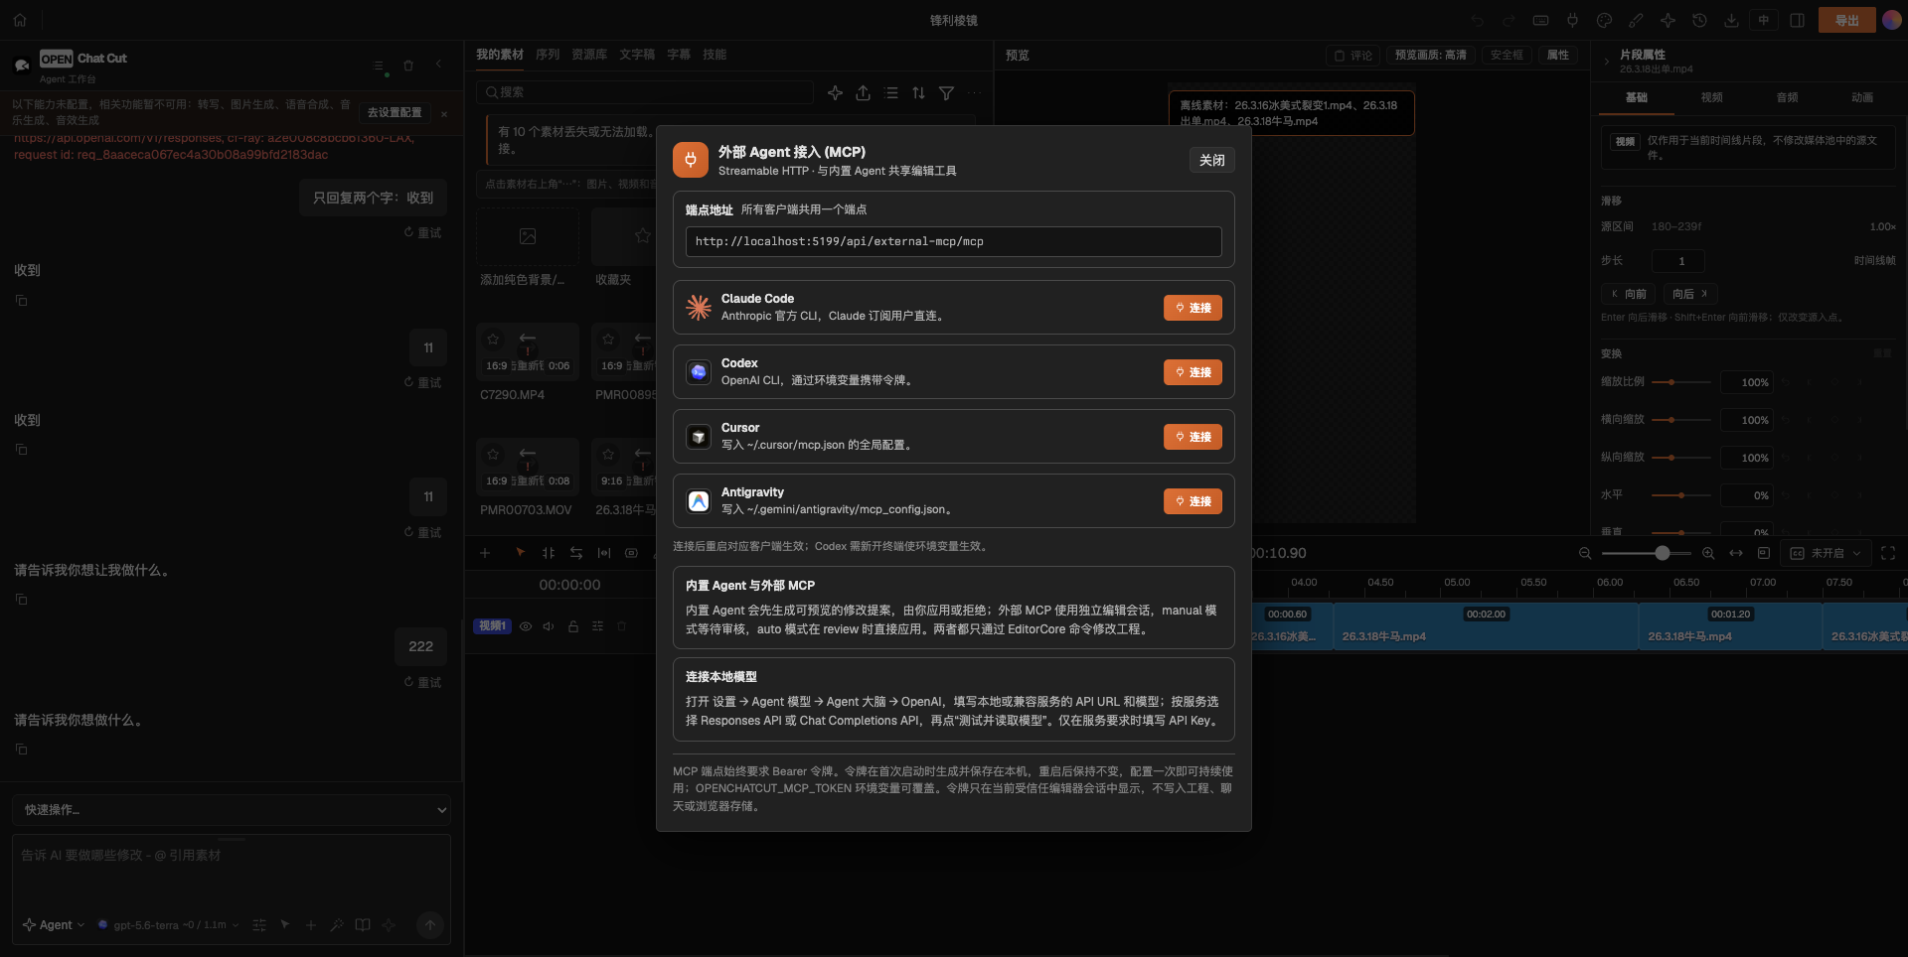Image resolution: width=1908 pixels, height=957 pixels.
Task: Toggle fullscreen timeline icon
Action: tap(1888, 553)
